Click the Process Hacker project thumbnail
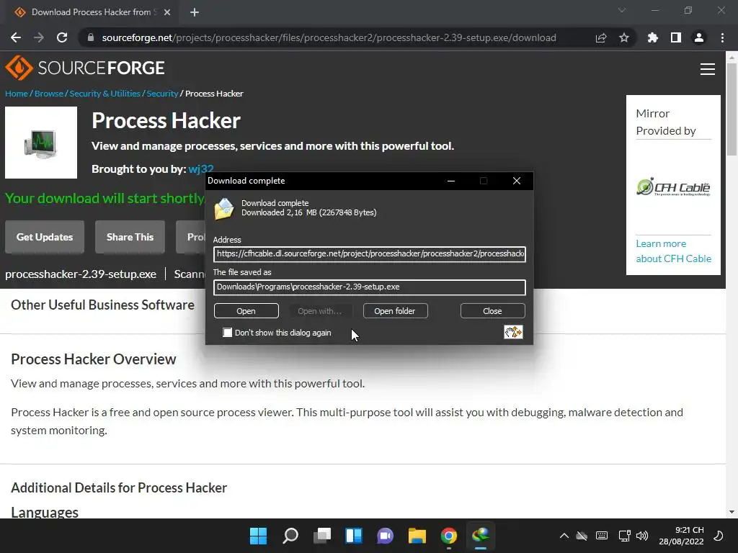 click(x=41, y=143)
